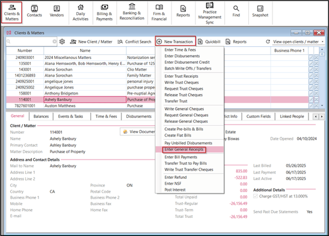
Task: Open Practice Management Sync
Action: point(210,13)
